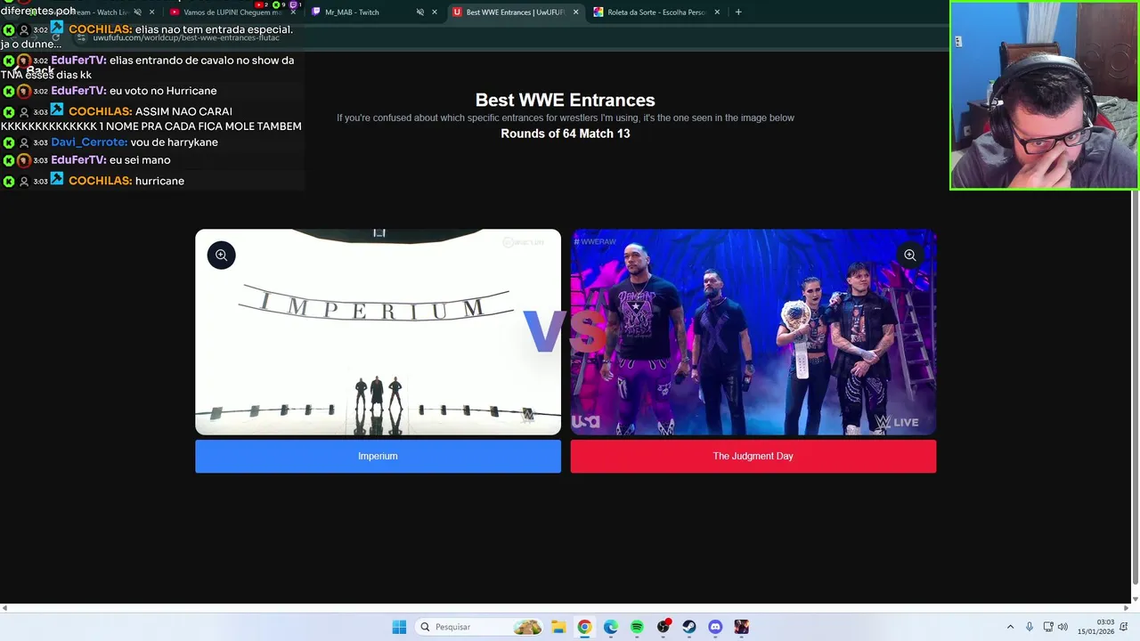Open the game icon after Discord on the taskbar
This screenshot has height=641, width=1140.
tap(742, 627)
